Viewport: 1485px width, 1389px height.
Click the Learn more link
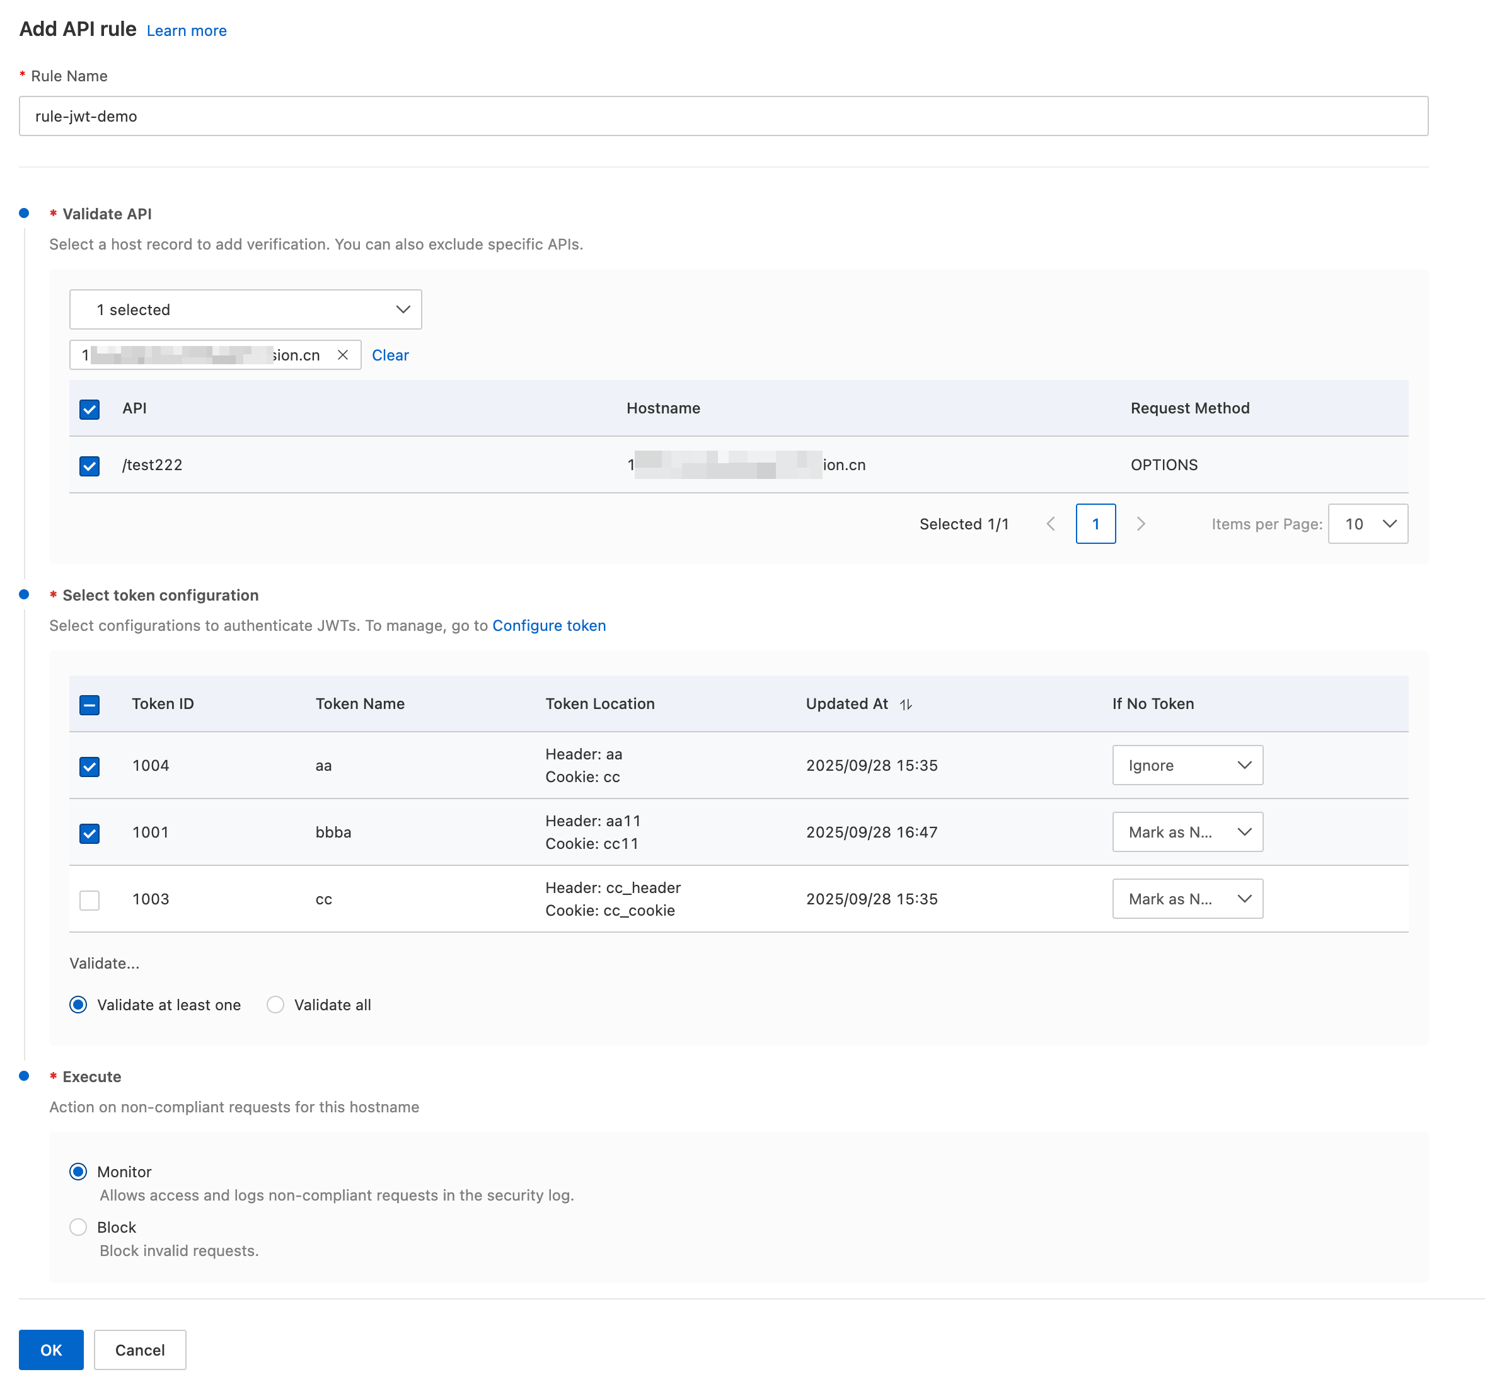tap(187, 31)
